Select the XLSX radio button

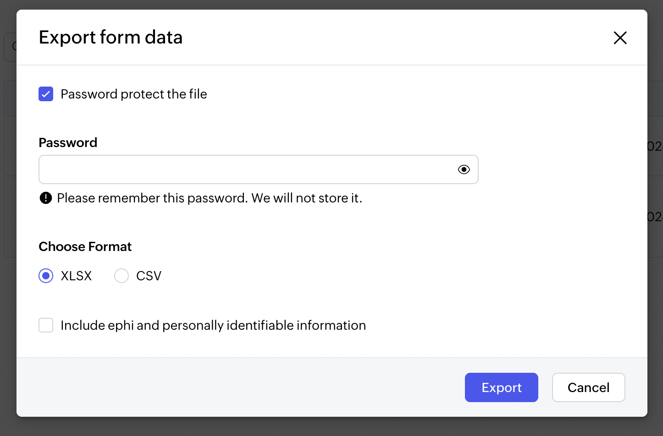[x=46, y=276]
